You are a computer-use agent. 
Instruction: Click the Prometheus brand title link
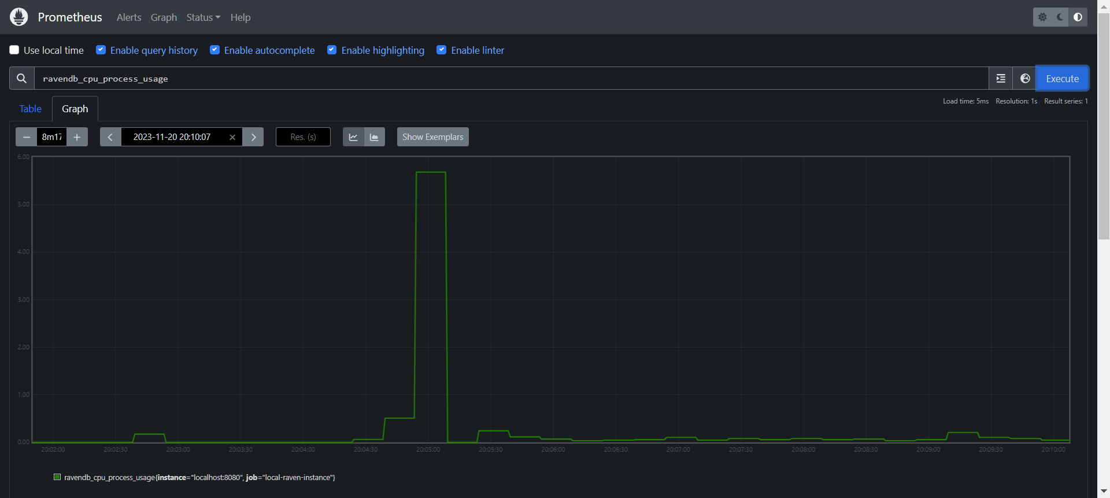click(x=70, y=17)
